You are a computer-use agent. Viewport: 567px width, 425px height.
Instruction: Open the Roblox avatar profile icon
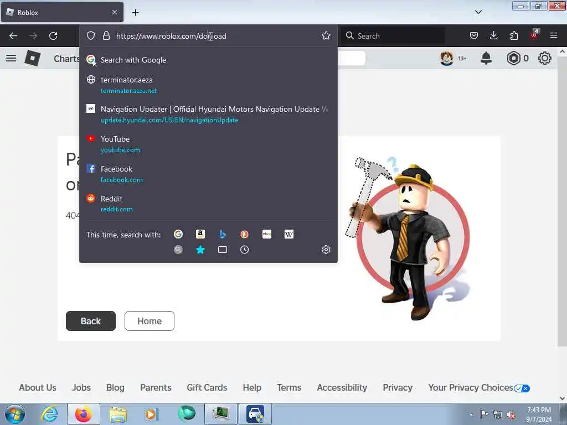point(447,58)
